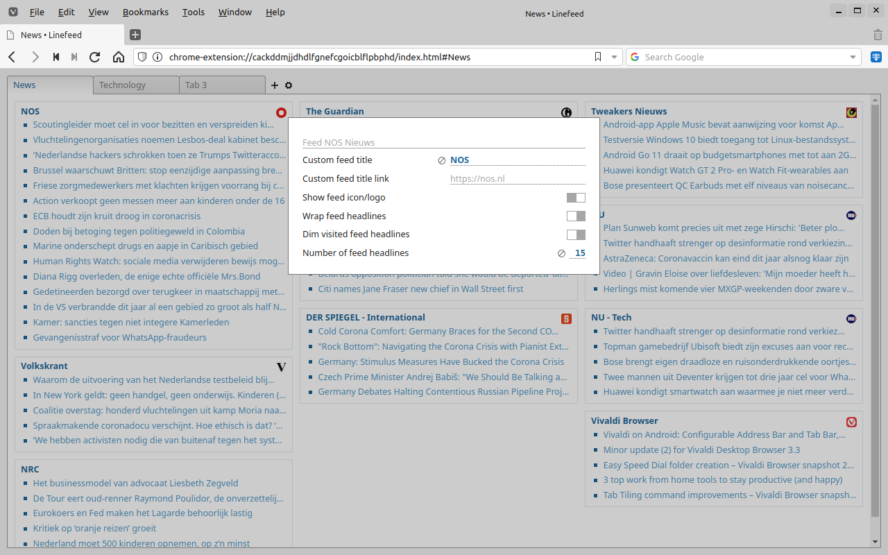This screenshot has height=555, width=888.
Task: Toggle Show feed icon/logo switch
Action: coord(576,198)
